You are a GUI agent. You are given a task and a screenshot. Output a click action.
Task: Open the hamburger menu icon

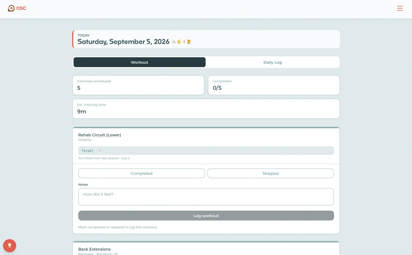tap(400, 8)
